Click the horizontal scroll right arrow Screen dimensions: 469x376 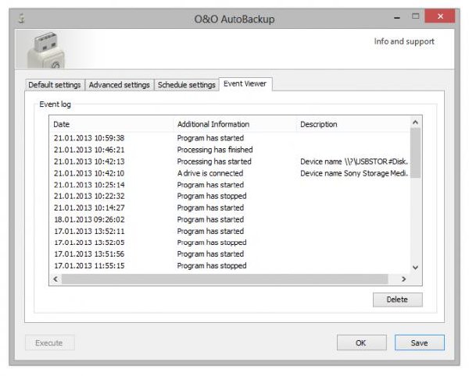pos(404,278)
